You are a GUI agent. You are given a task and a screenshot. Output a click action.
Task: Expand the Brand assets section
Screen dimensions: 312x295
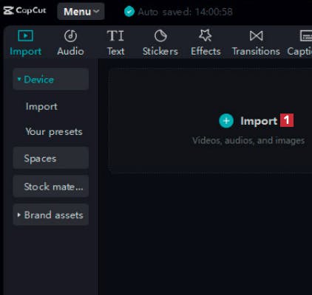coord(51,215)
